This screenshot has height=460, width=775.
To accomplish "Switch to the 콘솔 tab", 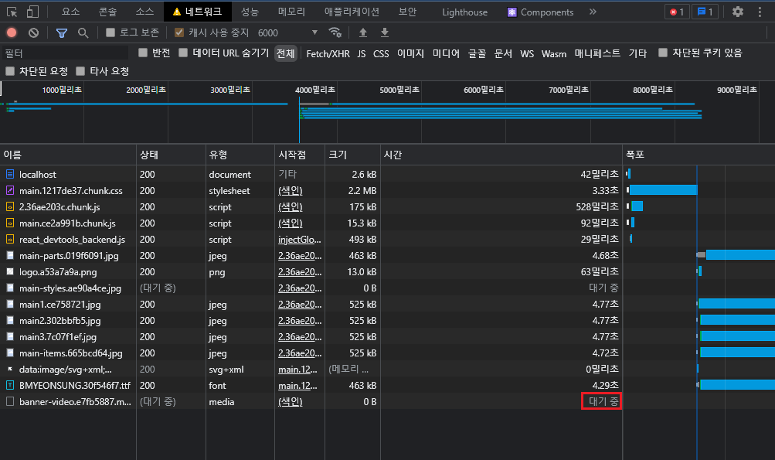I will (x=107, y=12).
